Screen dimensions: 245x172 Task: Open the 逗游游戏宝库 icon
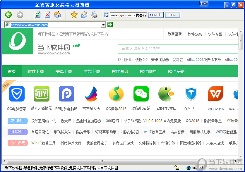(x=166, y=94)
